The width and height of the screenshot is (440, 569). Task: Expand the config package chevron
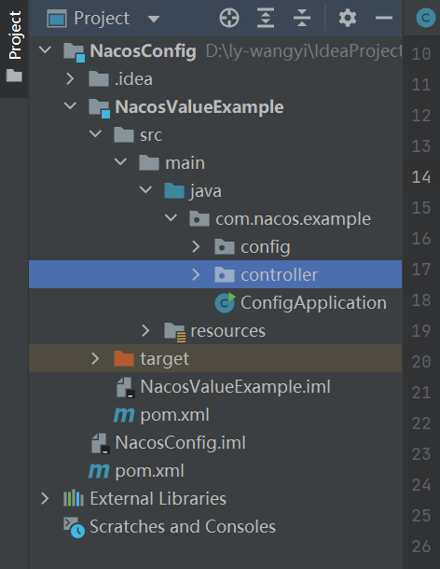tap(197, 246)
